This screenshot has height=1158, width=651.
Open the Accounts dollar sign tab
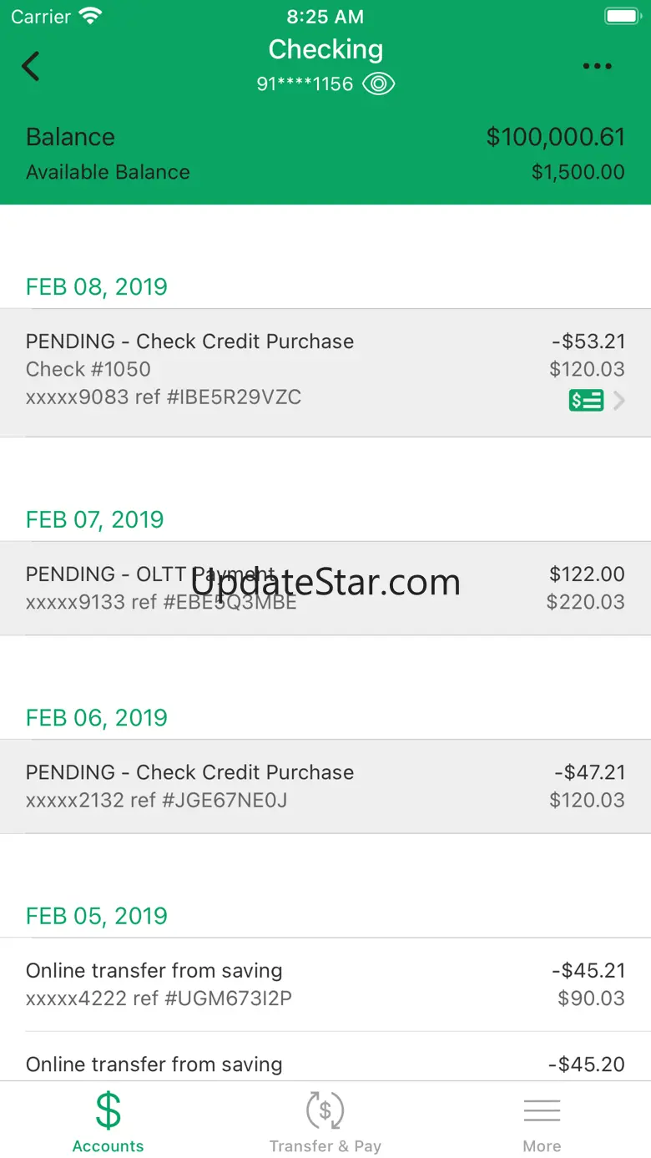click(x=108, y=1120)
